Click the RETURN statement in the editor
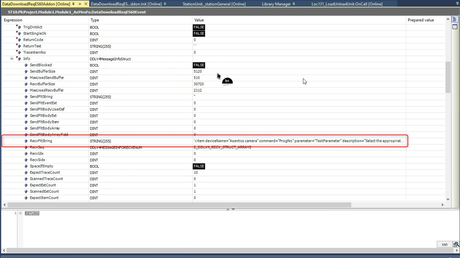Viewport: 460px width, 258px height. [x=32, y=213]
